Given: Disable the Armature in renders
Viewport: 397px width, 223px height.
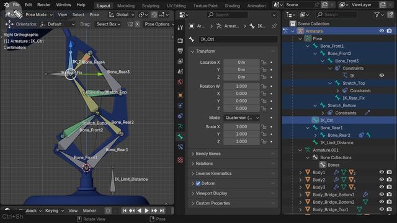Looking at the screenshot, I should [389, 31].
